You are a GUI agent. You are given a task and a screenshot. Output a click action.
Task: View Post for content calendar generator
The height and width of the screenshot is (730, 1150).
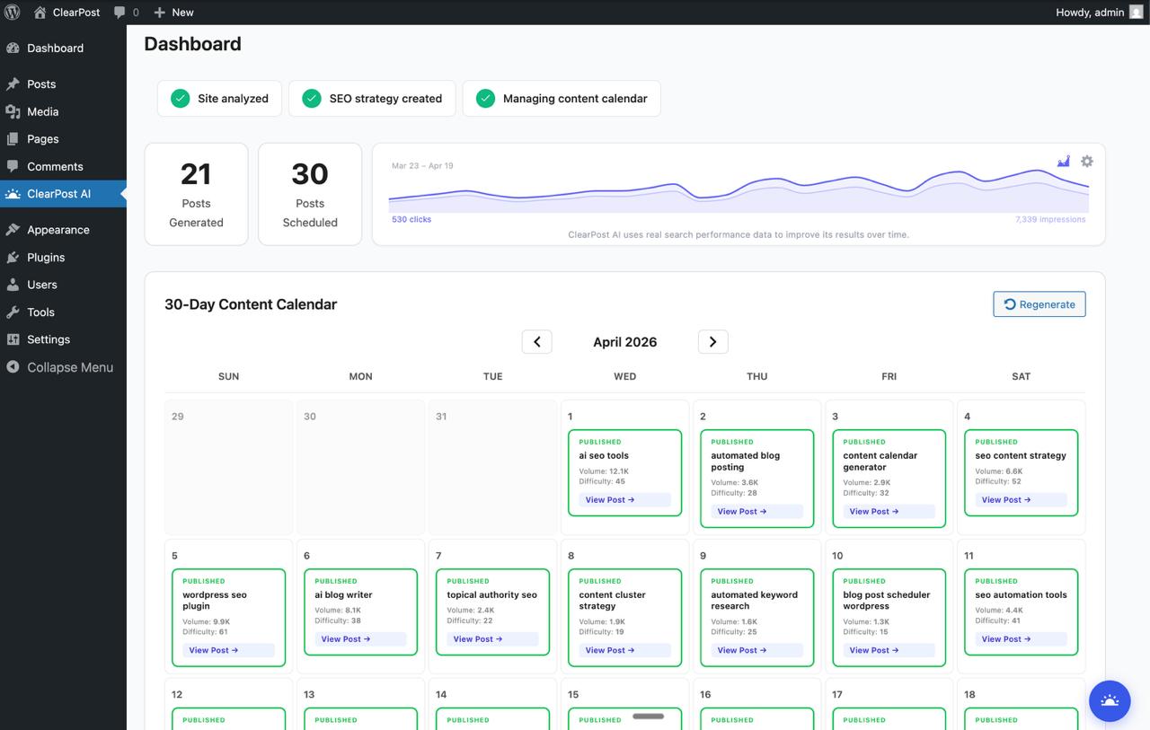889,512
